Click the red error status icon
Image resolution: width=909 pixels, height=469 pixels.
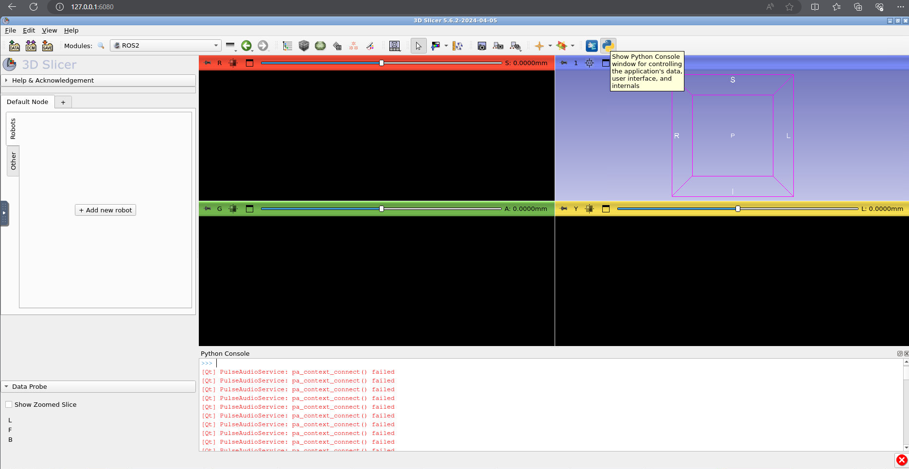point(902,460)
